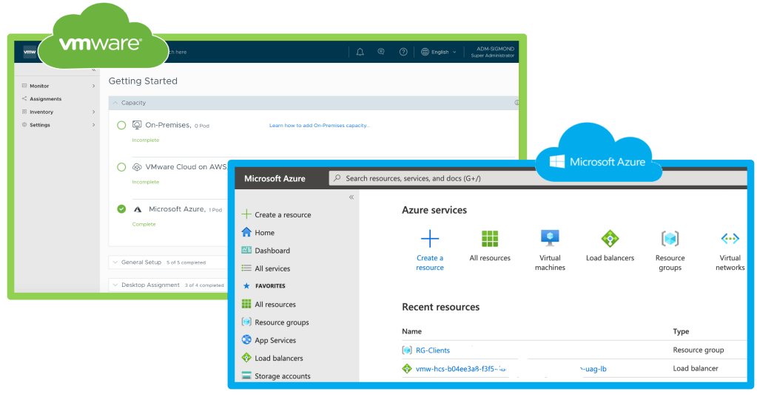Screen dimensions: 757x397
Task: Open Load balancers tile in Azure services
Action: [610, 245]
